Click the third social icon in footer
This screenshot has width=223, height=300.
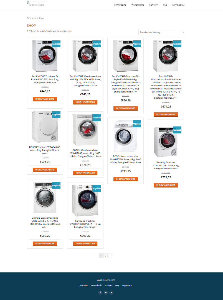tap(111, 292)
